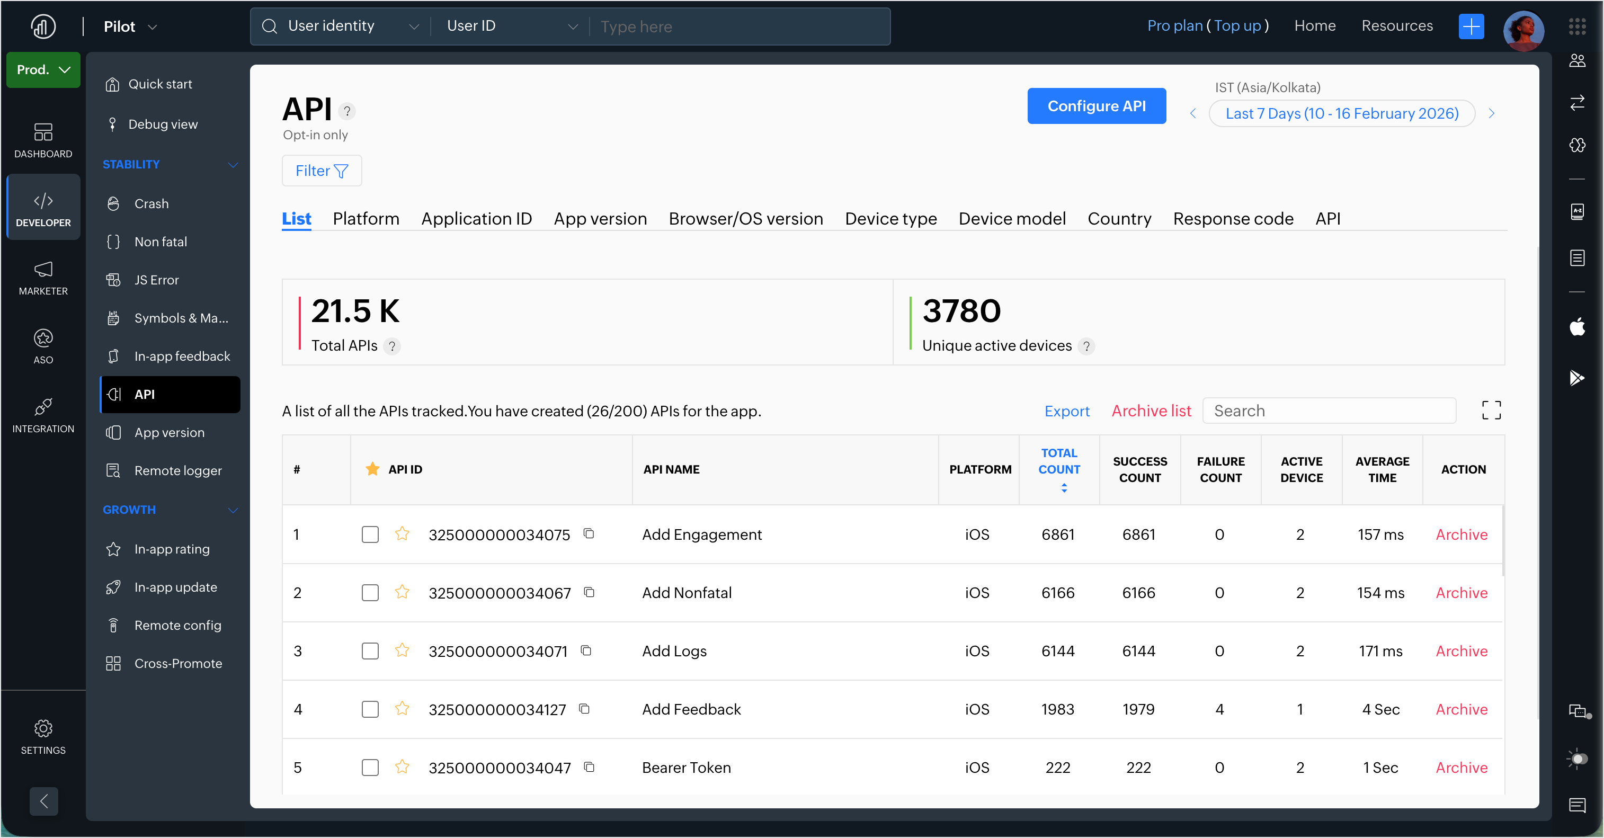Click help icon next to Total APIs
This screenshot has height=838, width=1604.
(x=391, y=346)
